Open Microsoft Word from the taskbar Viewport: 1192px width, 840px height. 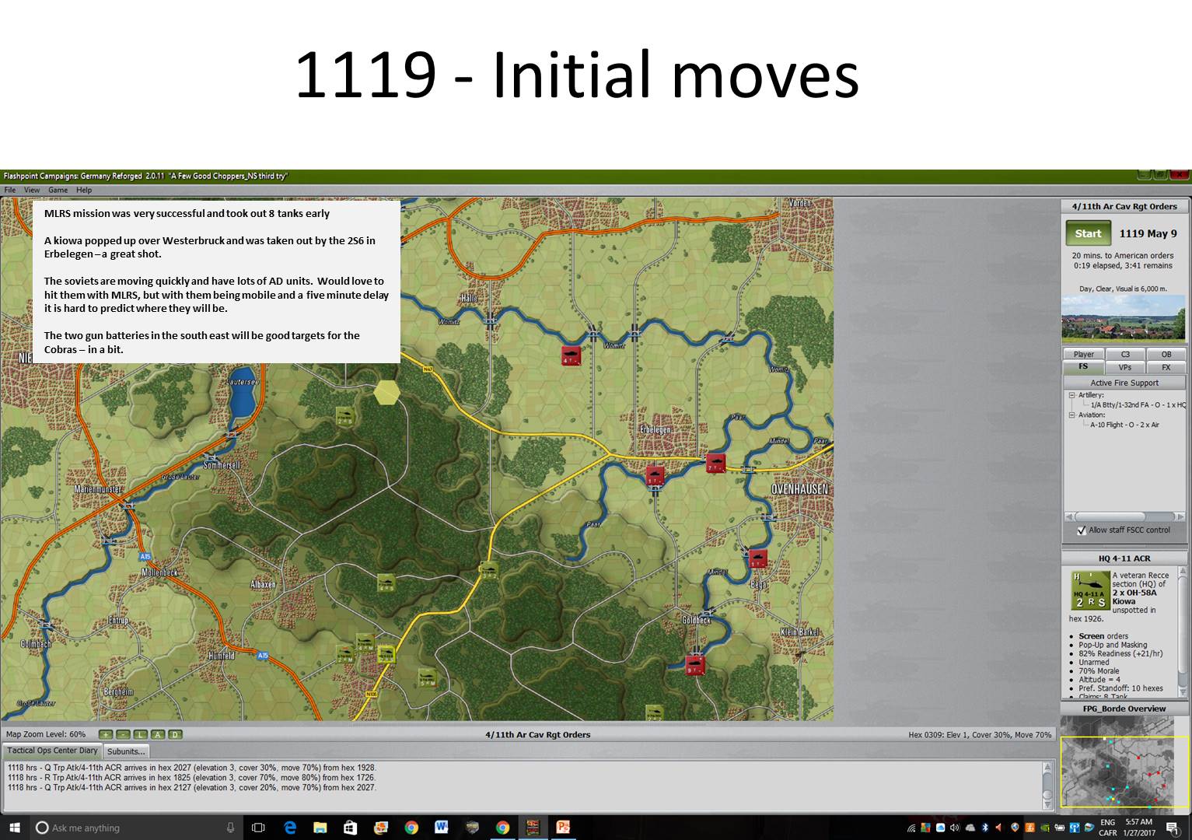[442, 828]
